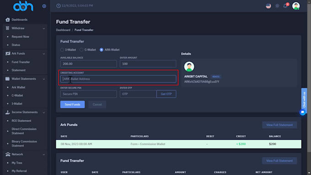Click the 08 Nov, 2023 date cell
Screen dimensions: 311x175
(76, 144)
